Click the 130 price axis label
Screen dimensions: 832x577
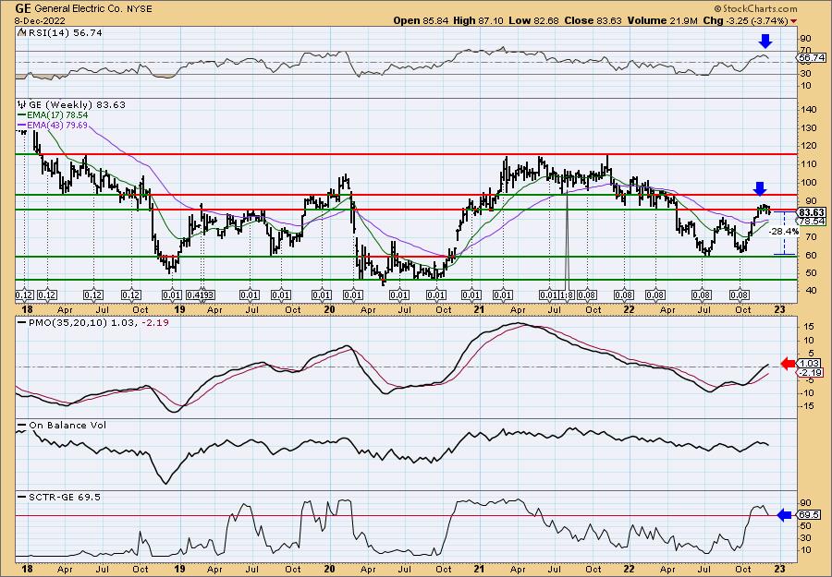click(x=808, y=127)
